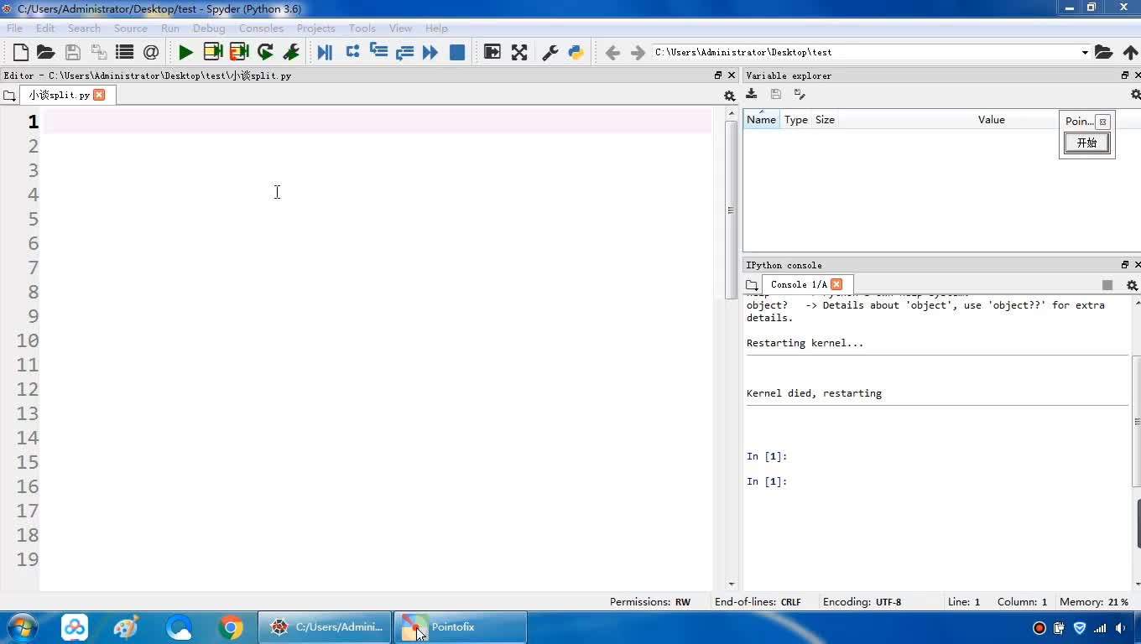The image size is (1141, 644).
Task: Start debugging with the Debug file icon
Action: click(x=325, y=52)
